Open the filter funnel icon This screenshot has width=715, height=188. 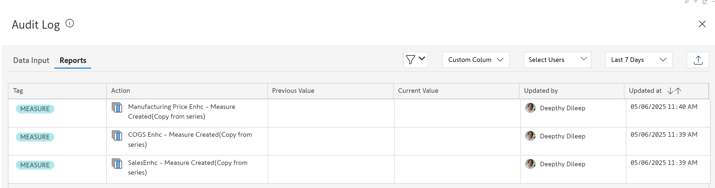410,60
